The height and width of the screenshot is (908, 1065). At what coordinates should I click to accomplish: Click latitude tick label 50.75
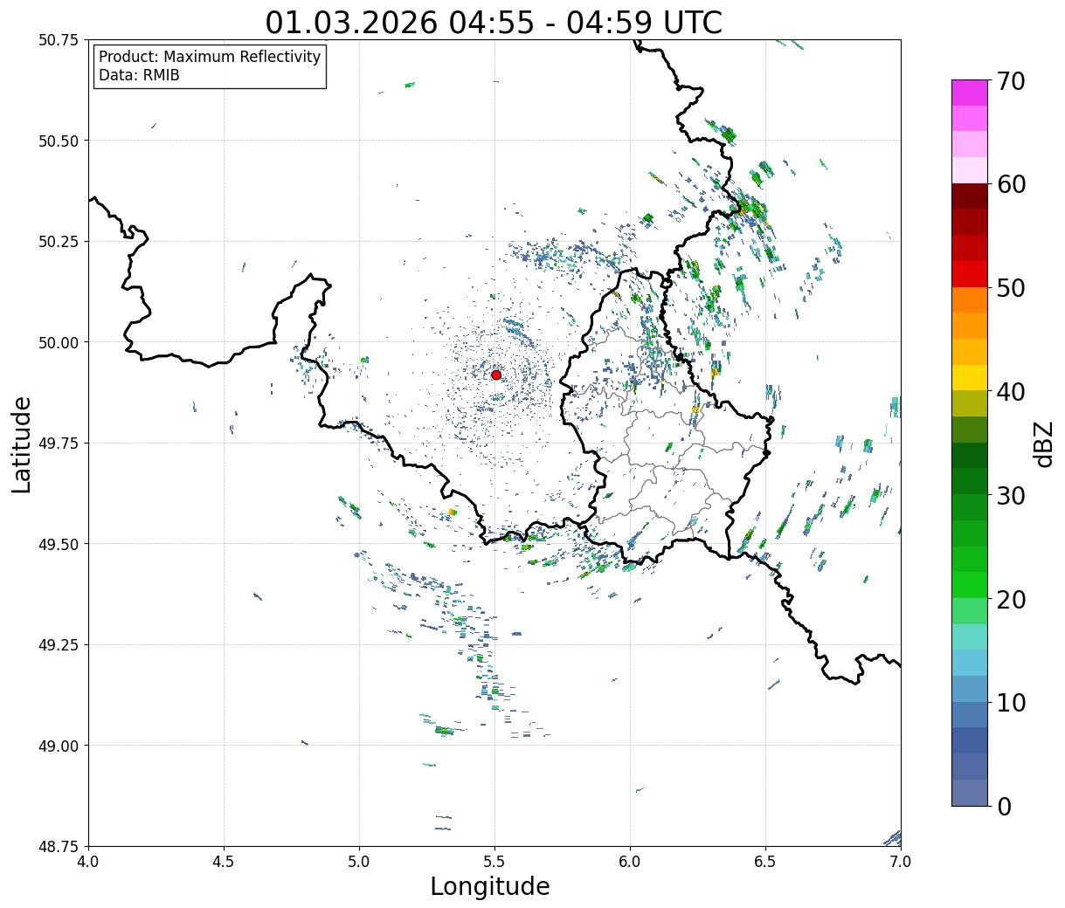click(x=58, y=40)
